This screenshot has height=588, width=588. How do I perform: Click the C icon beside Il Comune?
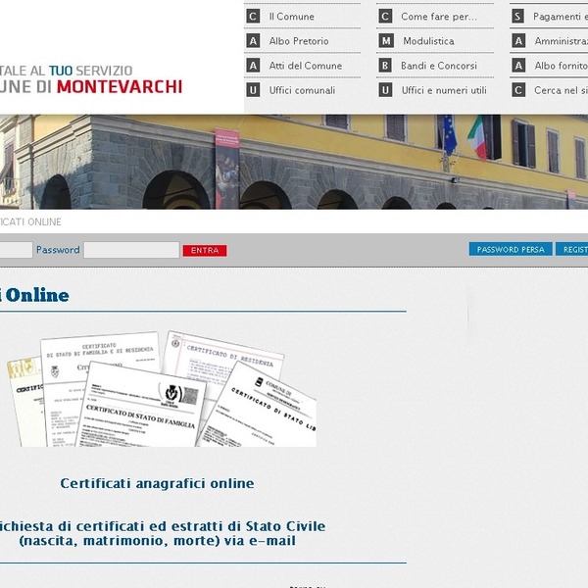point(253,17)
